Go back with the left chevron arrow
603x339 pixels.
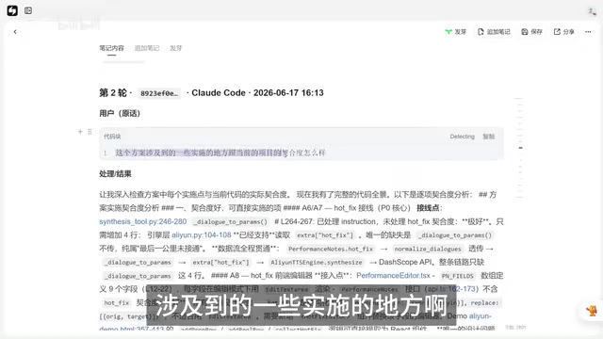click(15, 32)
